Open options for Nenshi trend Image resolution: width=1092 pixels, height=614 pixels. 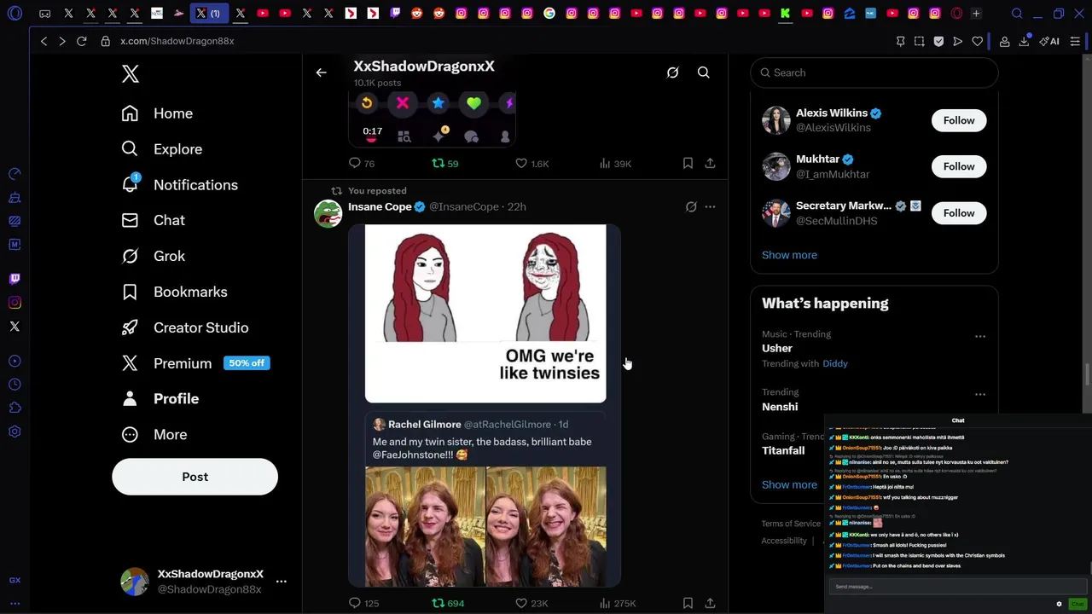(x=980, y=394)
